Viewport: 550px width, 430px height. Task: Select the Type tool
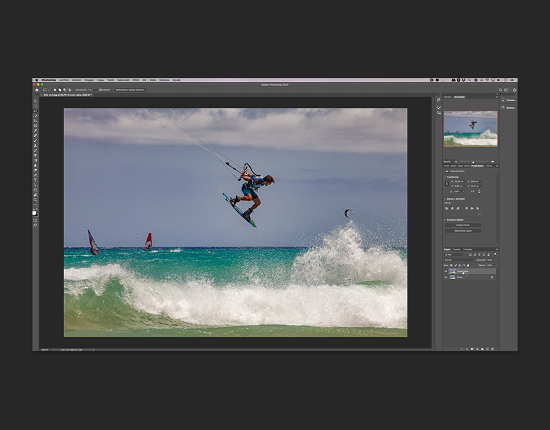(x=35, y=180)
